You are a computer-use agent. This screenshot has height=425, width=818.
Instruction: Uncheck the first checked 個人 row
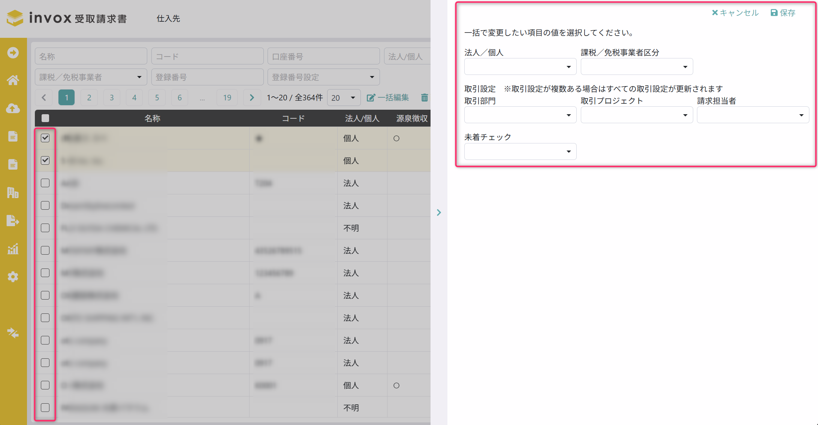[45, 138]
